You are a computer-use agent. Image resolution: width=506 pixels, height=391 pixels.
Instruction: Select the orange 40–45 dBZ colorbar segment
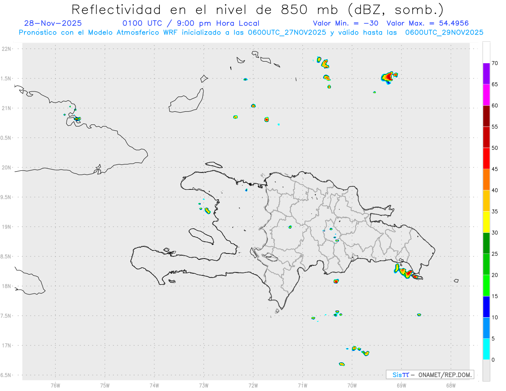(486, 180)
